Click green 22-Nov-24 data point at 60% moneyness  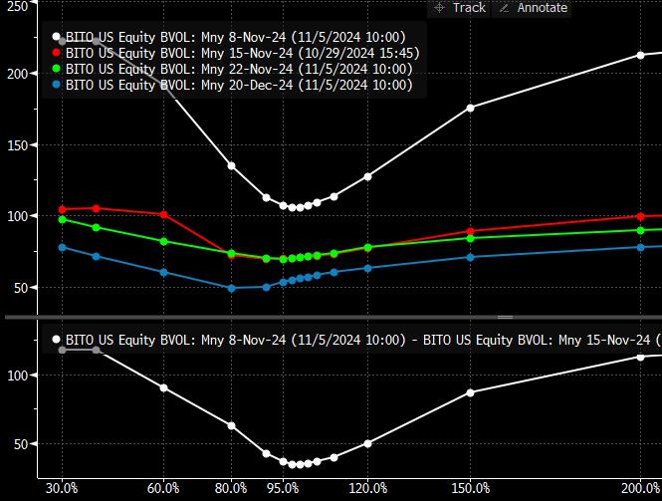(163, 242)
